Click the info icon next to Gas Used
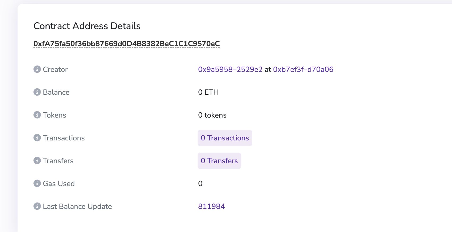452x232 pixels. [x=37, y=183]
